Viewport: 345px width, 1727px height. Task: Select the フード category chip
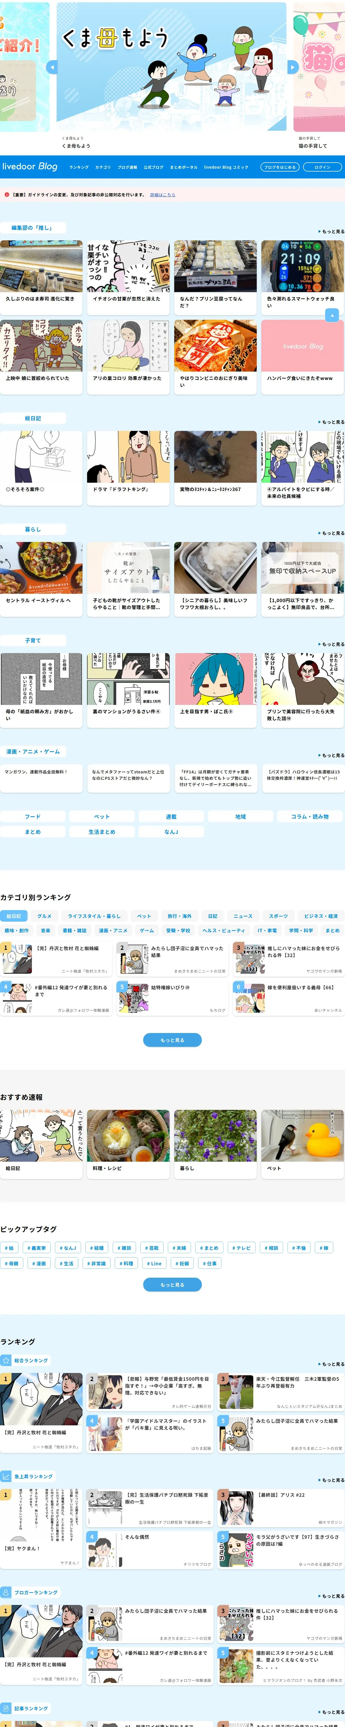point(32,817)
